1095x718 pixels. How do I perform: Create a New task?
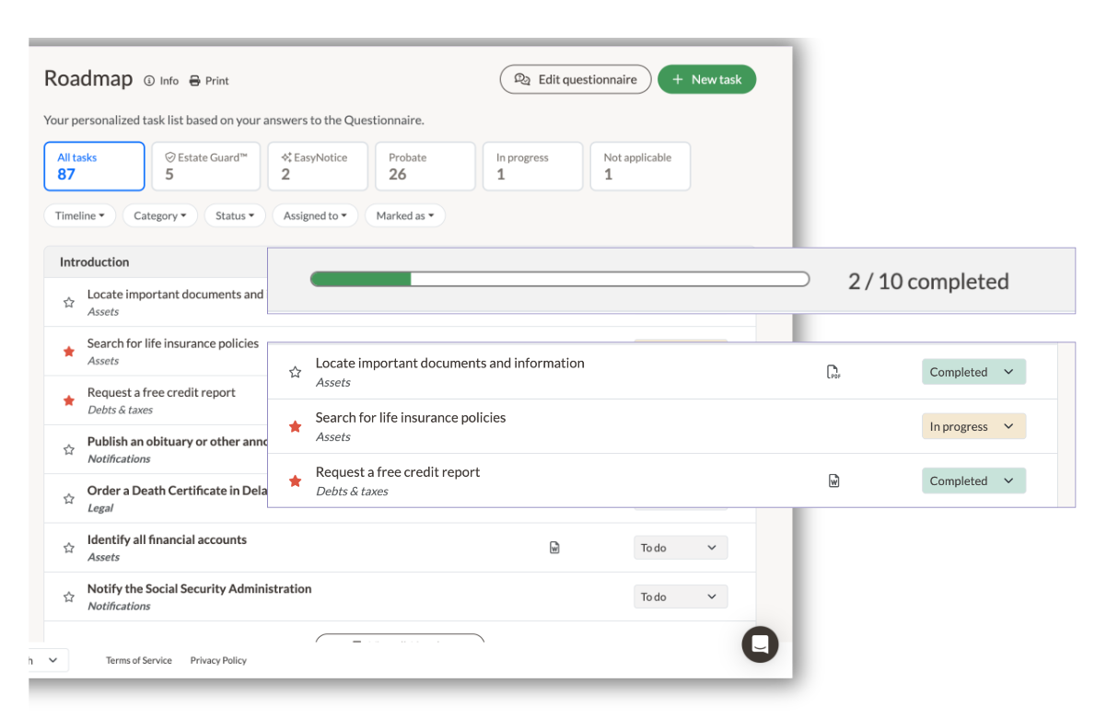point(706,79)
